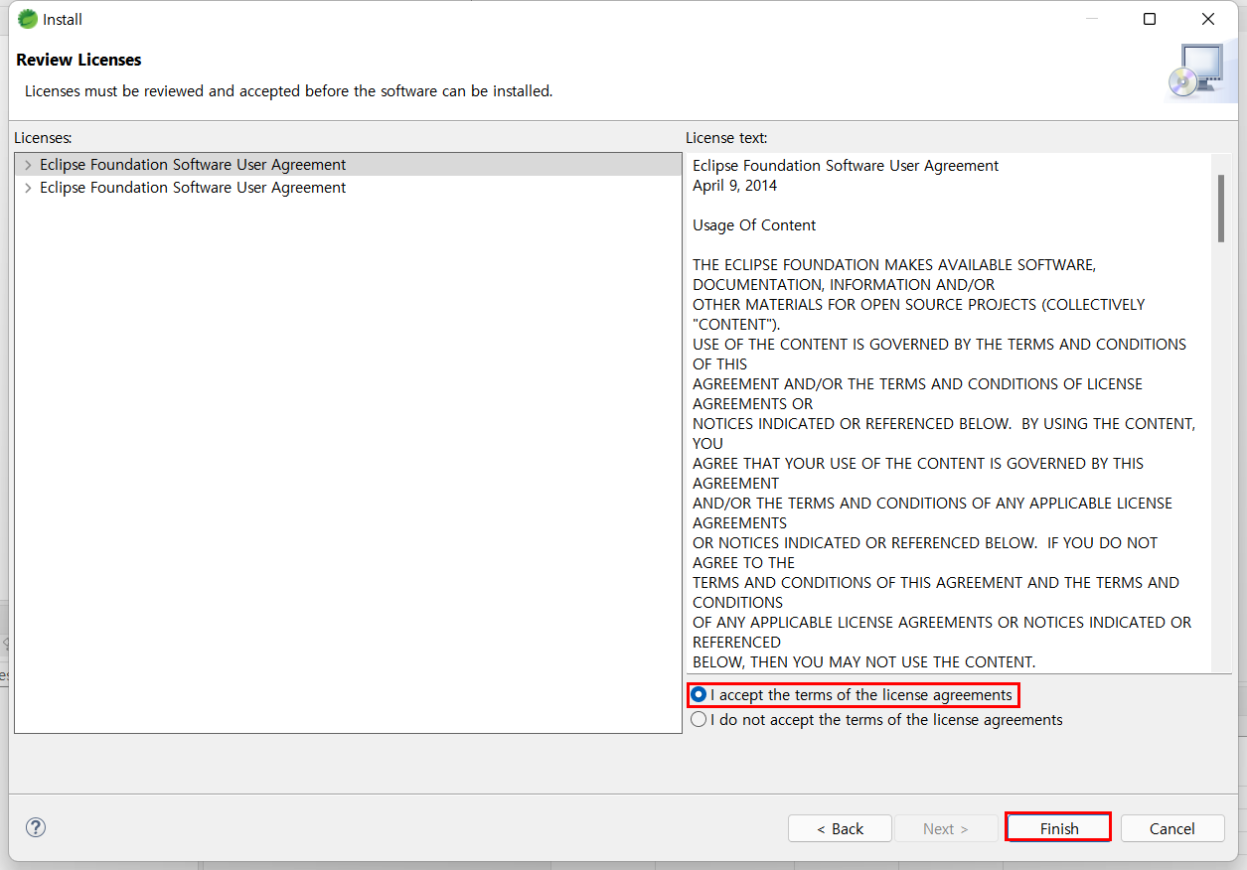
Task: Click inside the license text 'Usage Of Content' line
Action: pos(754,225)
